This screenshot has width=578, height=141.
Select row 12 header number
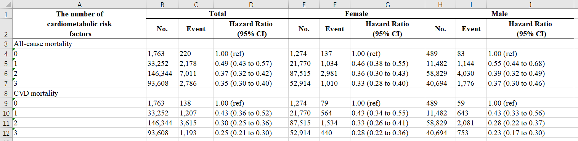pos(6,133)
